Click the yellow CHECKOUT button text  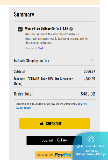pyautogui.click(x=54, y=124)
